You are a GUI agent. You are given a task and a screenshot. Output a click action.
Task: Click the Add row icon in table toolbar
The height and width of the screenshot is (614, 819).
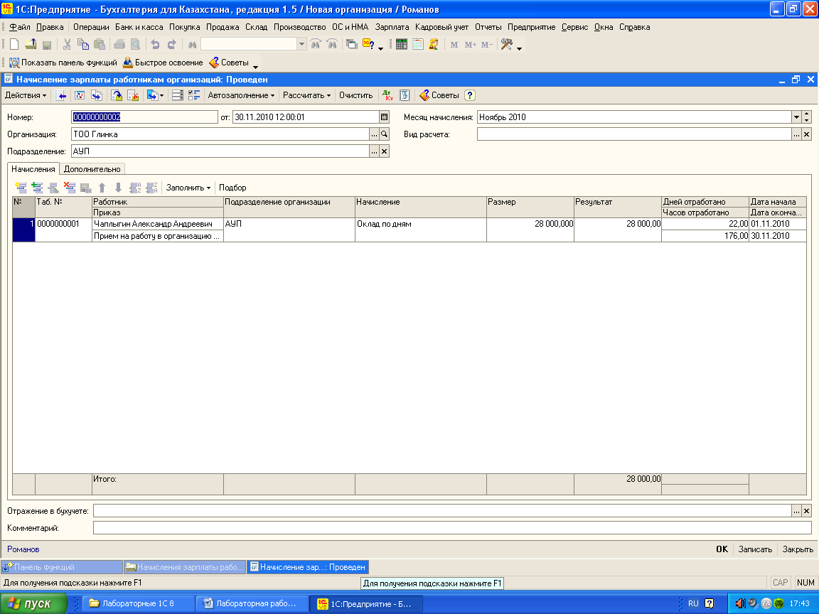point(21,188)
